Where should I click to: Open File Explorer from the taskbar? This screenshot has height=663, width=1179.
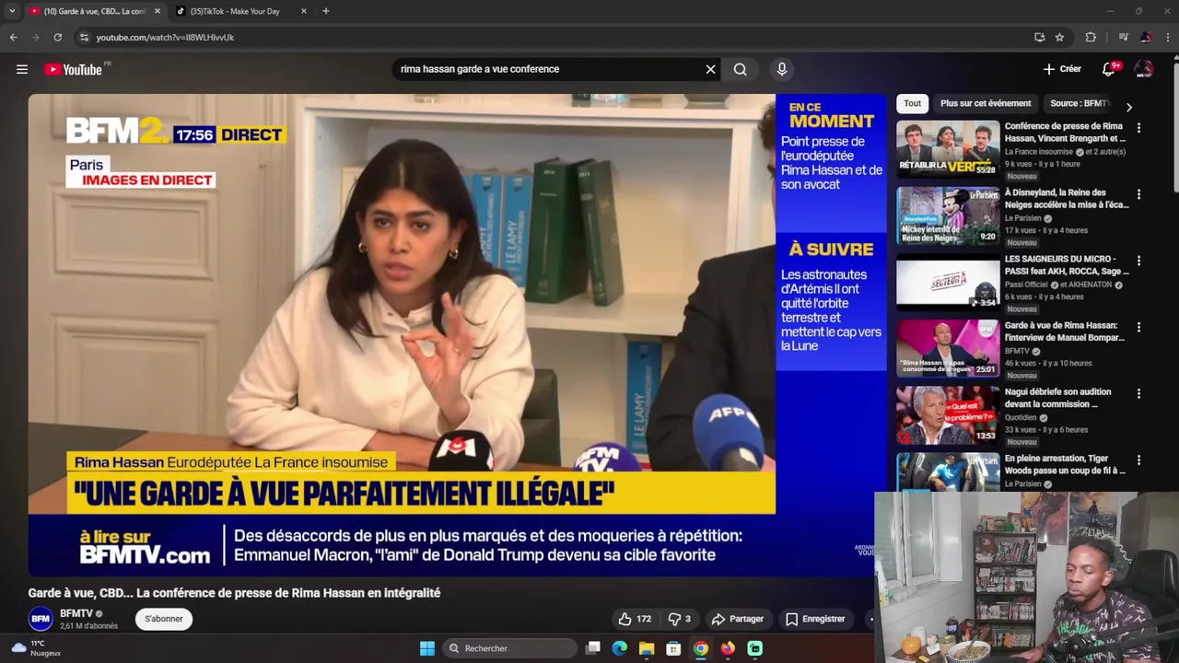click(647, 648)
